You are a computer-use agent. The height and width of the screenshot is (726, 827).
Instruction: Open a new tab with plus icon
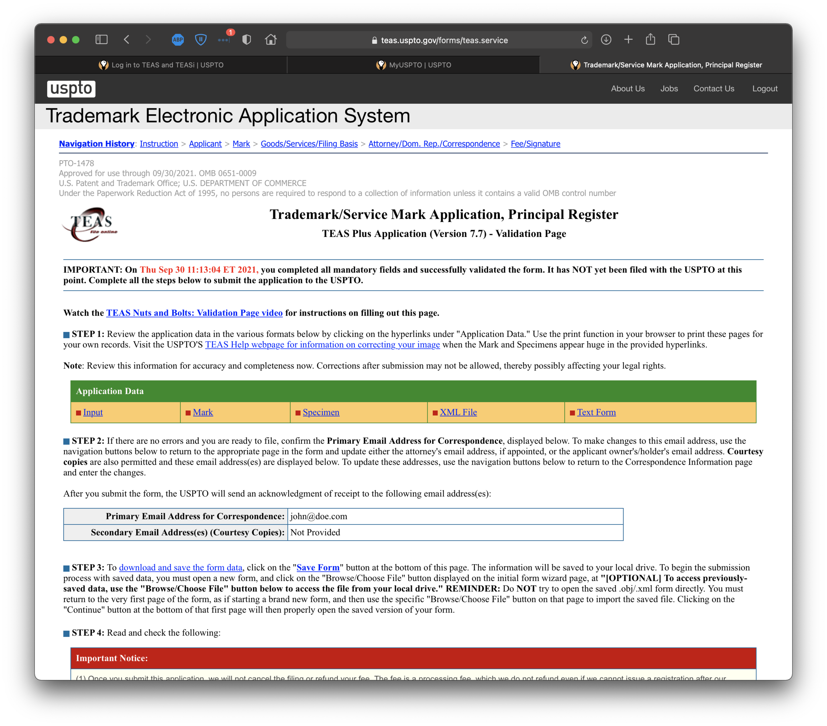(x=628, y=40)
